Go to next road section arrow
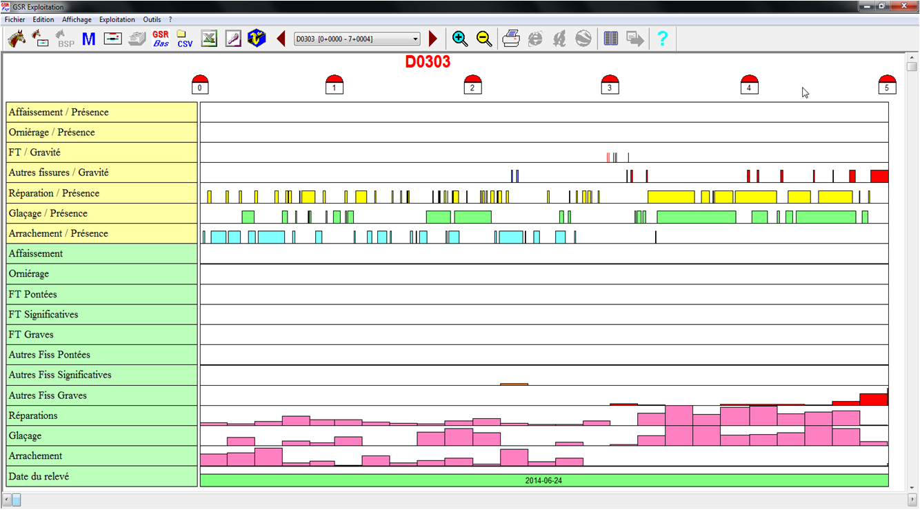920x510 pixels. point(433,39)
